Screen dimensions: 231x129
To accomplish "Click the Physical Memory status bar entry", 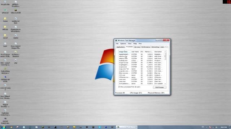I will pos(156,93).
